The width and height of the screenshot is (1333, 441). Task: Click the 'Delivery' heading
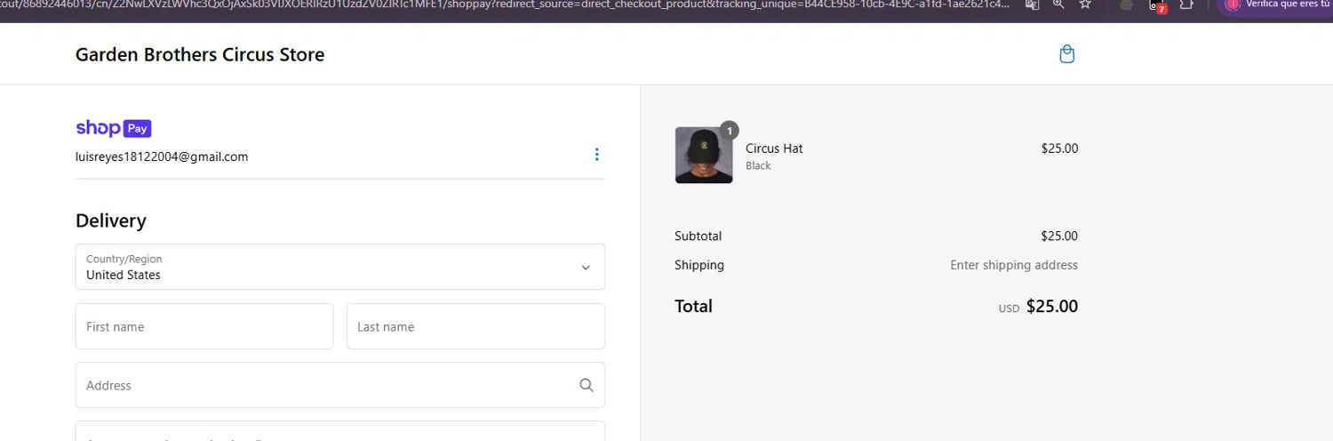(x=111, y=220)
